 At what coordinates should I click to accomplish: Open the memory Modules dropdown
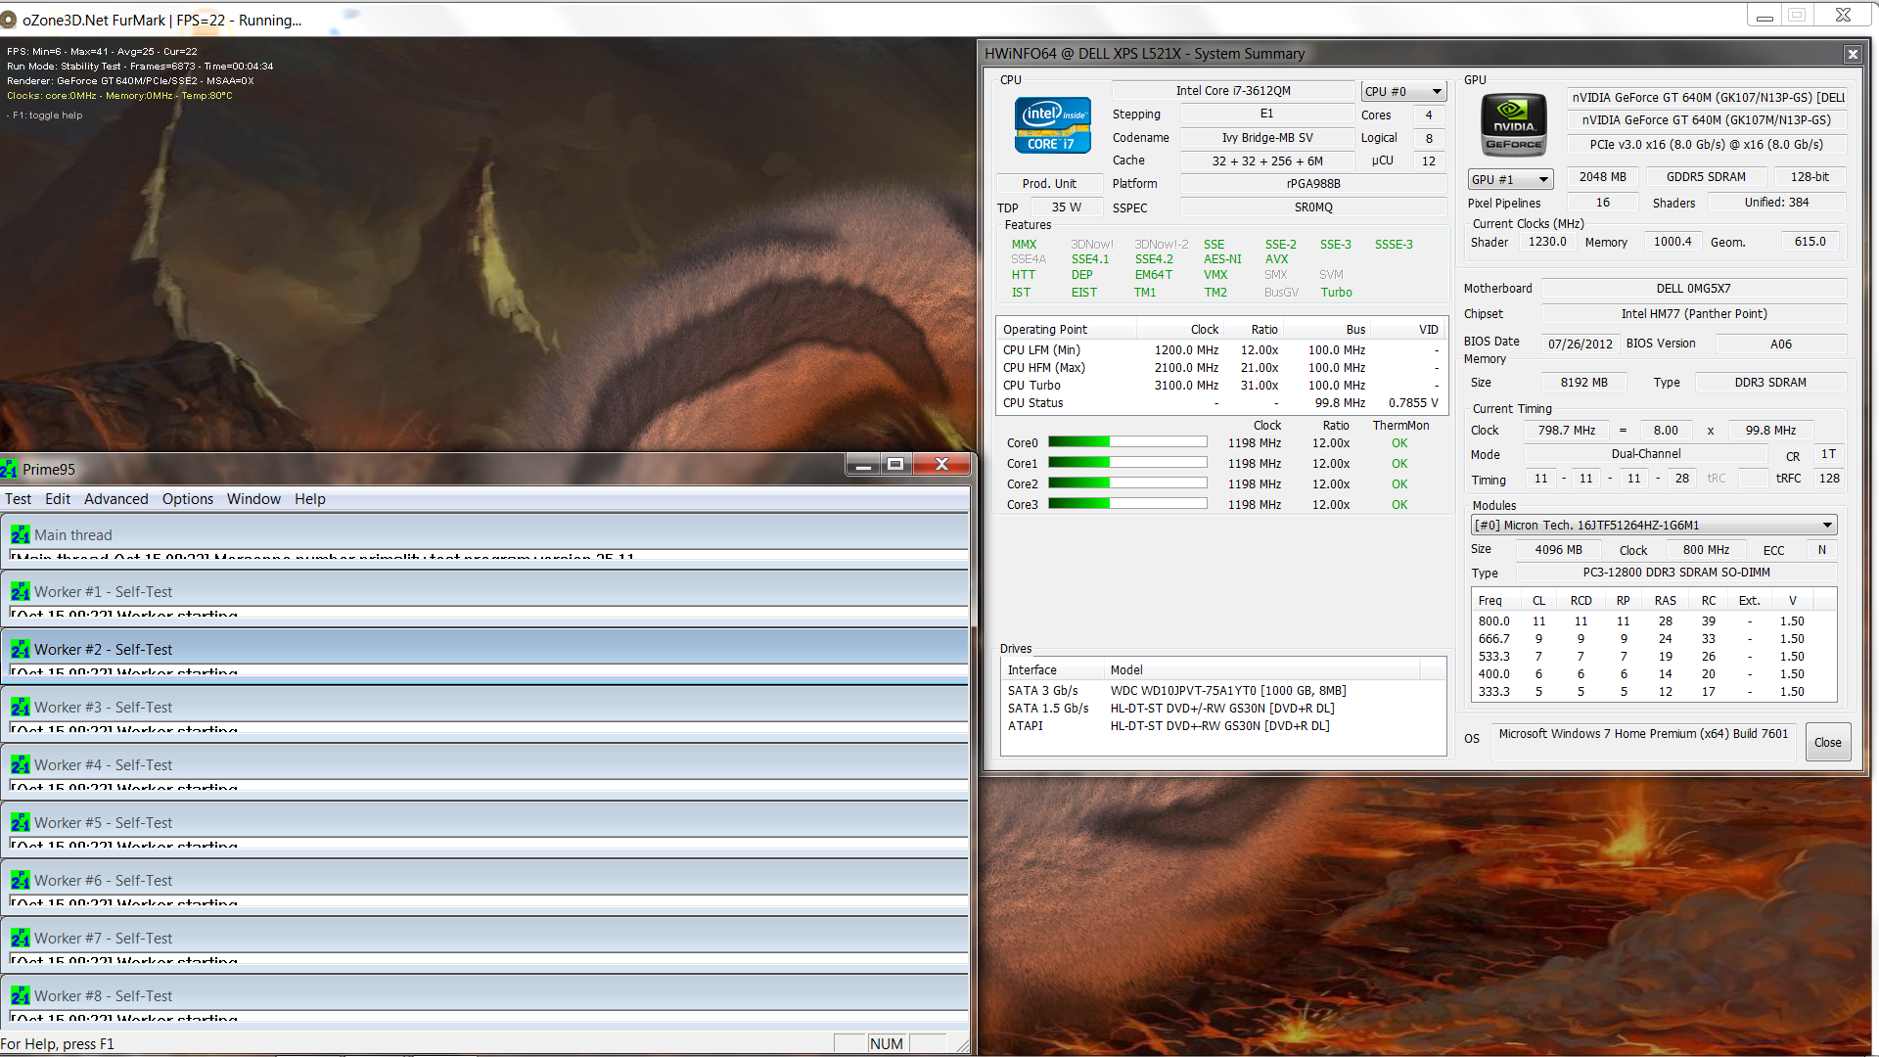[x=1654, y=525]
